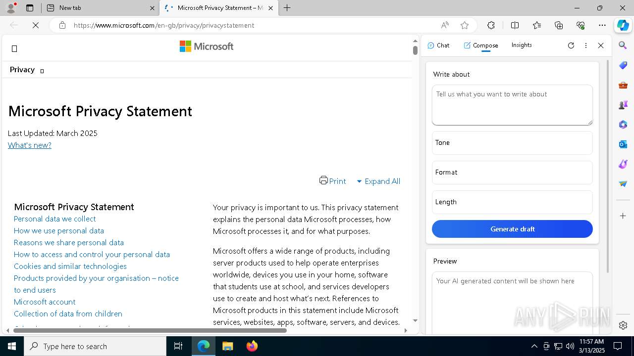Toggle the Split screen icon

coord(515,25)
